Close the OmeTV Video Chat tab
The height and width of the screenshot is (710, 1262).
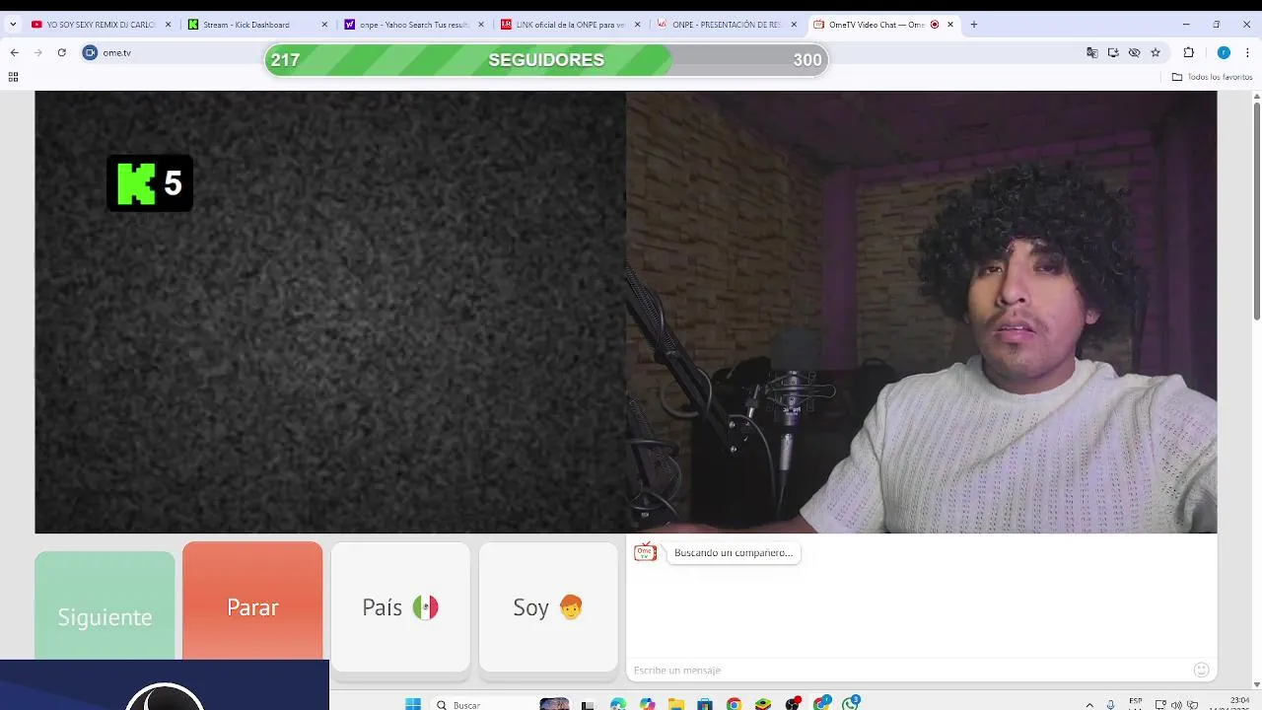950,25
